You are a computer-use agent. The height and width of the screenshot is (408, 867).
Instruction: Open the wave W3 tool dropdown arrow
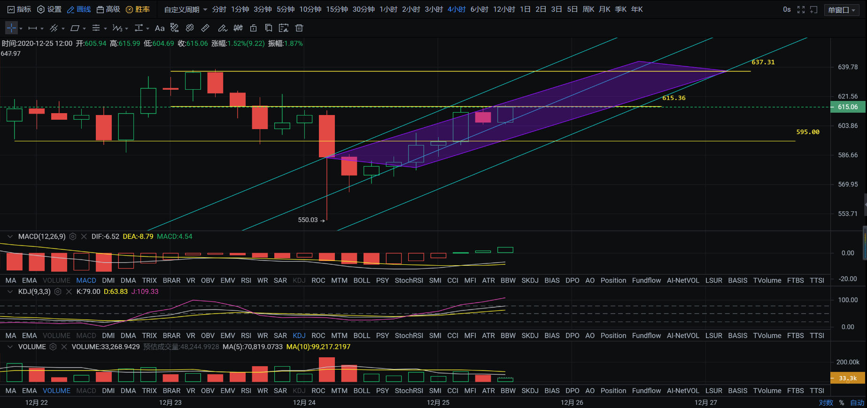click(x=126, y=29)
